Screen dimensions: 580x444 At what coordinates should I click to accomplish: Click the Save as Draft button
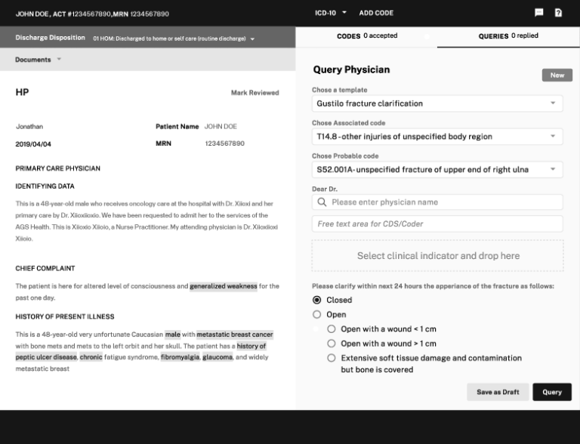click(498, 392)
